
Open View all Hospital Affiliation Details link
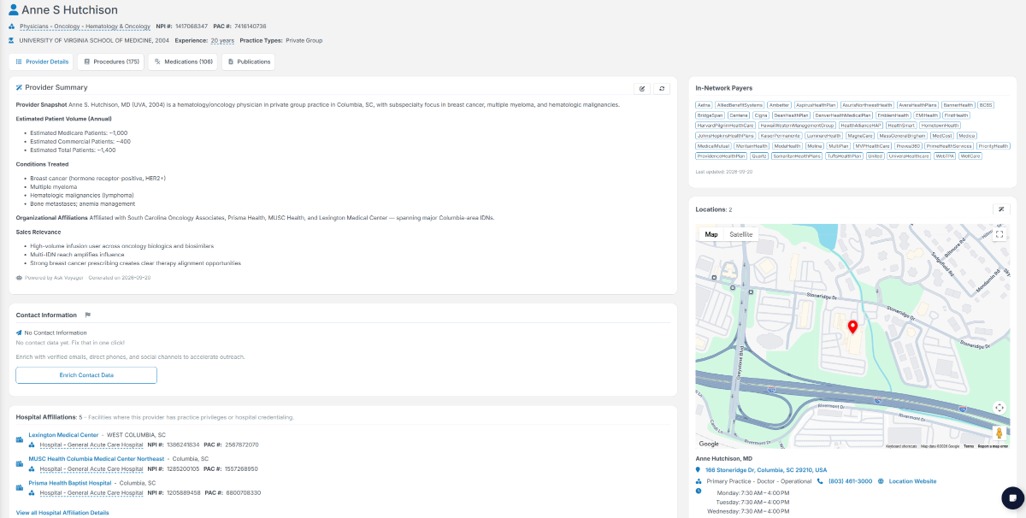pos(62,513)
